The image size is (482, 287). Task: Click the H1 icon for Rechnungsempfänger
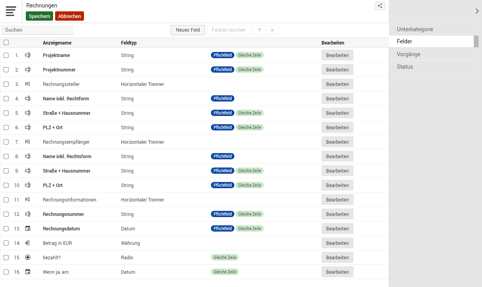click(x=28, y=142)
